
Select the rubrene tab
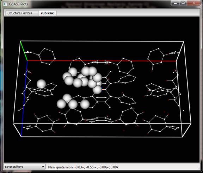47,13
